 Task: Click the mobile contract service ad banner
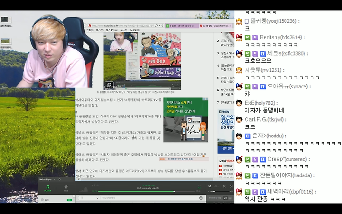[x=186, y=120]
